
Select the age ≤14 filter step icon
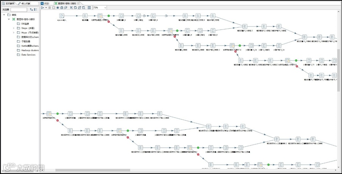tap(232, 45)
